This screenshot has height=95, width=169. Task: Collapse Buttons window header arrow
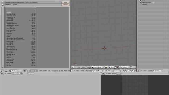click(x=5, y=74)
